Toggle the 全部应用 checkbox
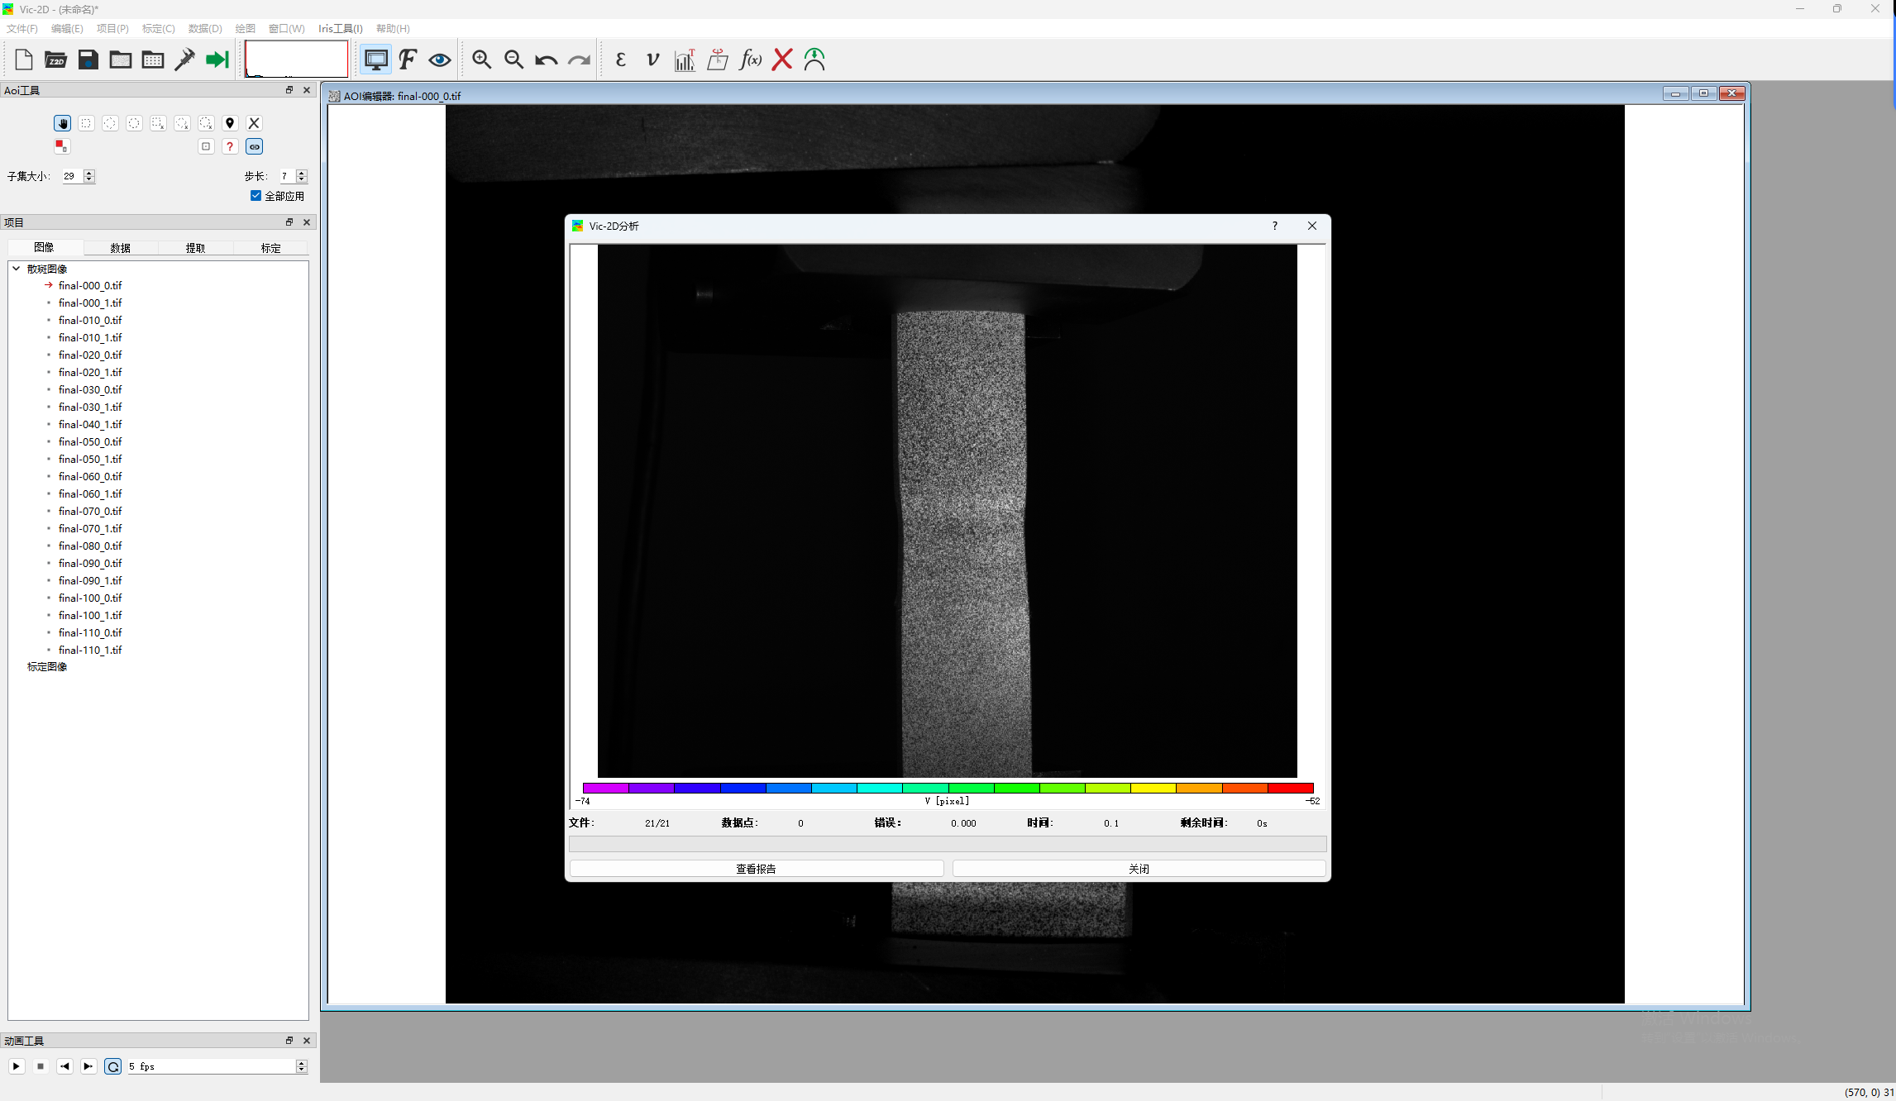Viewport: 1896px width, 1101px height. 256,196
